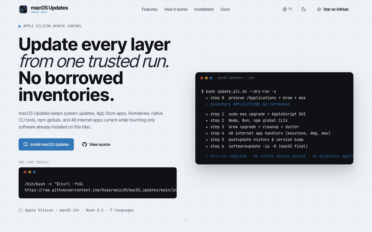Open the View source link

pos(96,144)
